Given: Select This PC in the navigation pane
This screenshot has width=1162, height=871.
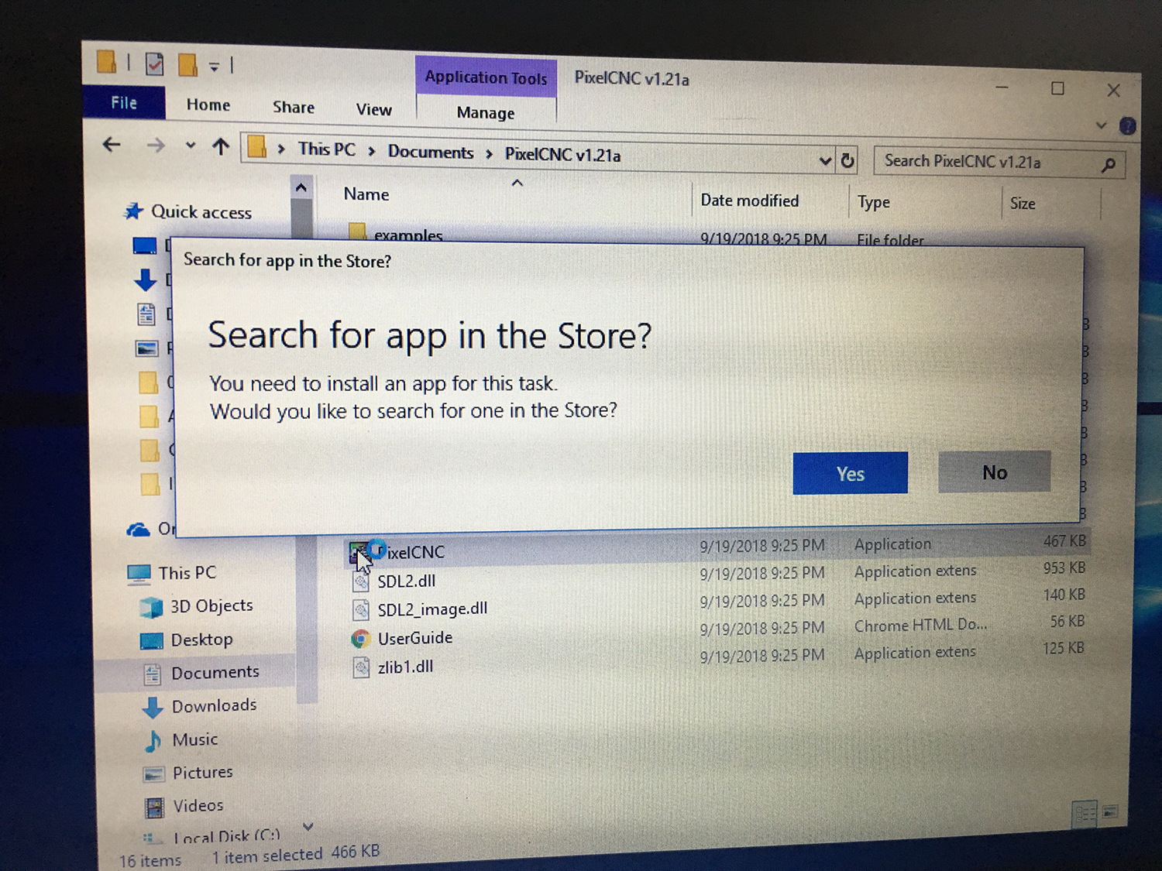Looking at the screenshot, I should coord(187,573).
